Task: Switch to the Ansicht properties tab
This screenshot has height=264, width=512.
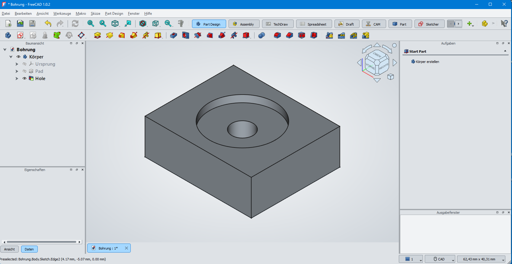Action: (x=9, y=249)
